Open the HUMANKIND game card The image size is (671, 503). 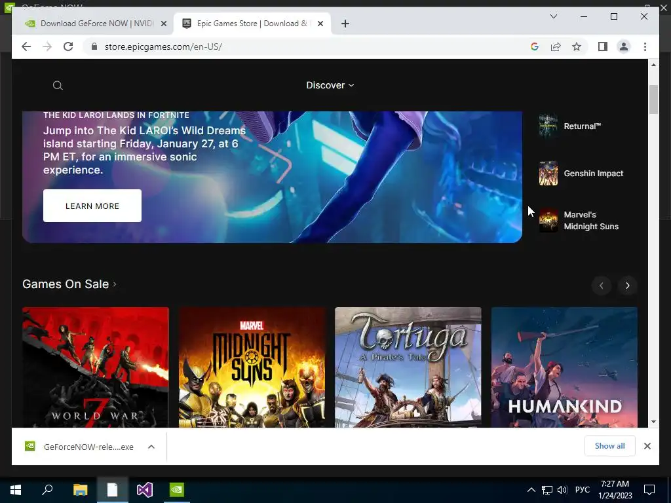pos(564,367)
